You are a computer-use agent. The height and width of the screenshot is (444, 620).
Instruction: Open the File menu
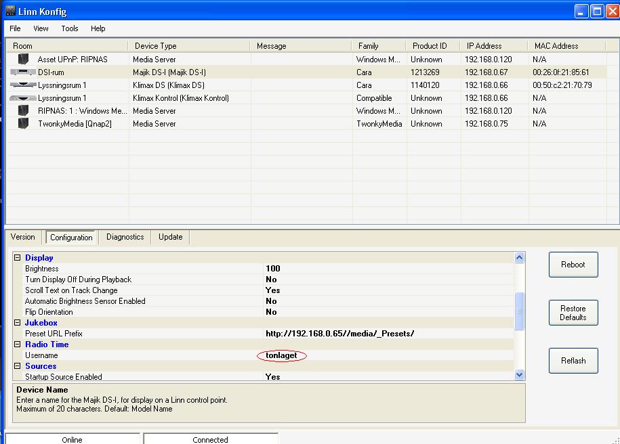15,28
